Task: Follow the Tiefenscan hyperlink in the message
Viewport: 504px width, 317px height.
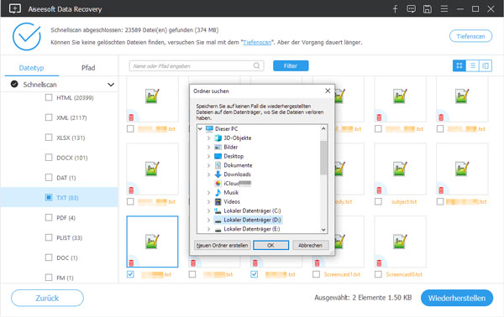Action: (257, 43)
